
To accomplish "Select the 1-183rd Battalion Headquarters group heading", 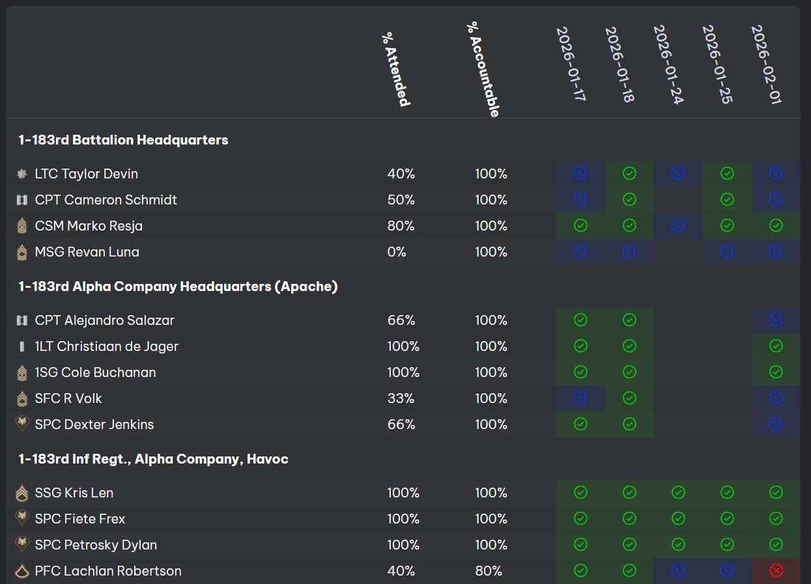I will coord(123,140).
